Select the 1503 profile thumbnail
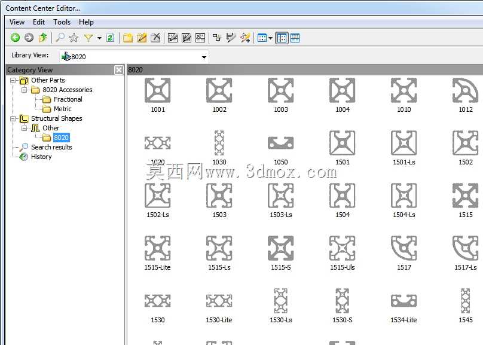This screenshot has width=483, height=345. coord(219,196)
